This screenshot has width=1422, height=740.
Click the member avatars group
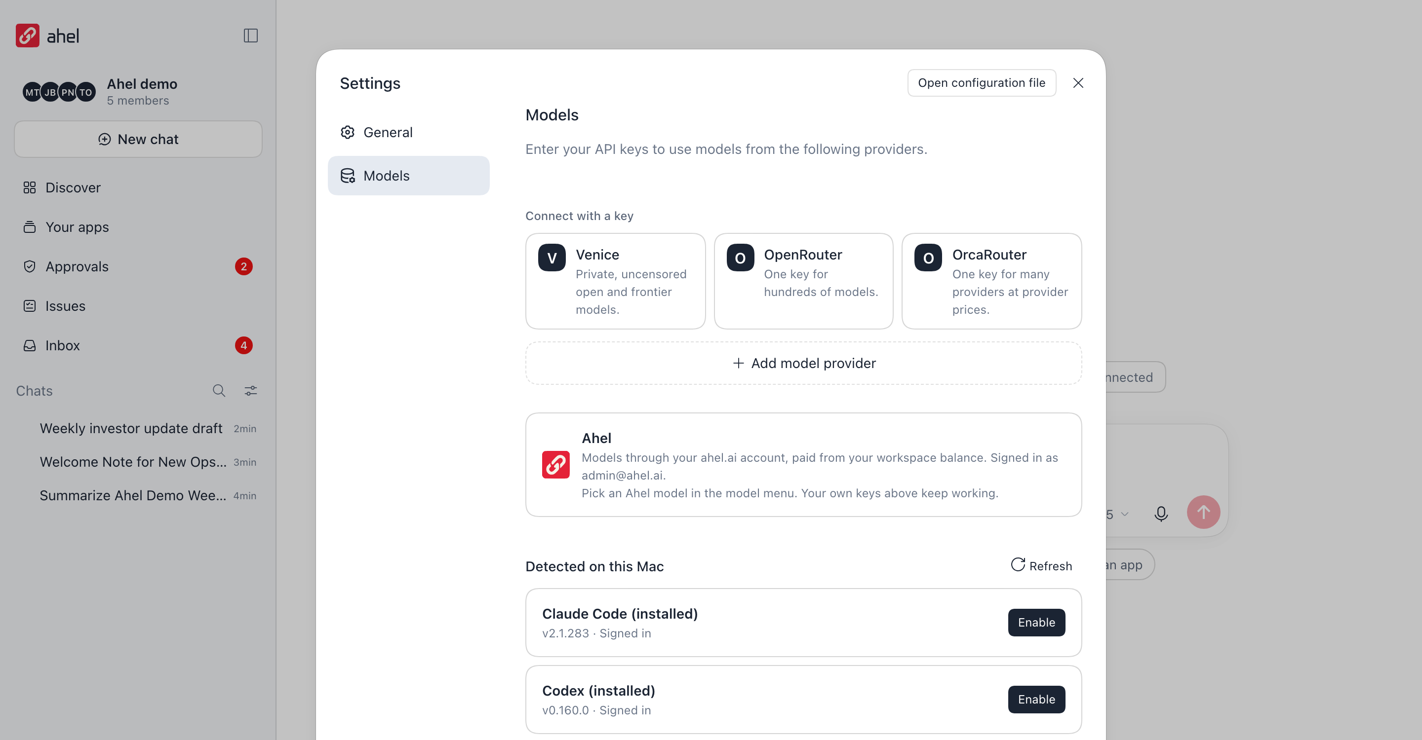pos(59,92)
